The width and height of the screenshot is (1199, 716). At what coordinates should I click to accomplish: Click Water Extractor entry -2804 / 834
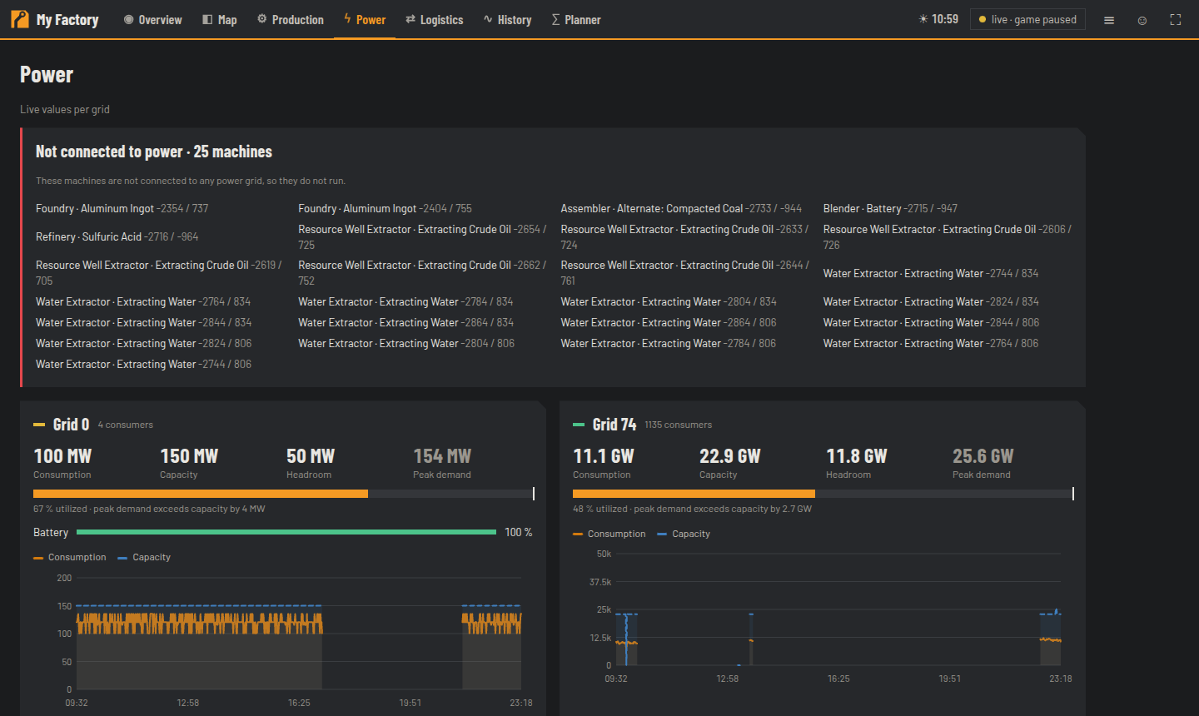click(x=669, y=302)
